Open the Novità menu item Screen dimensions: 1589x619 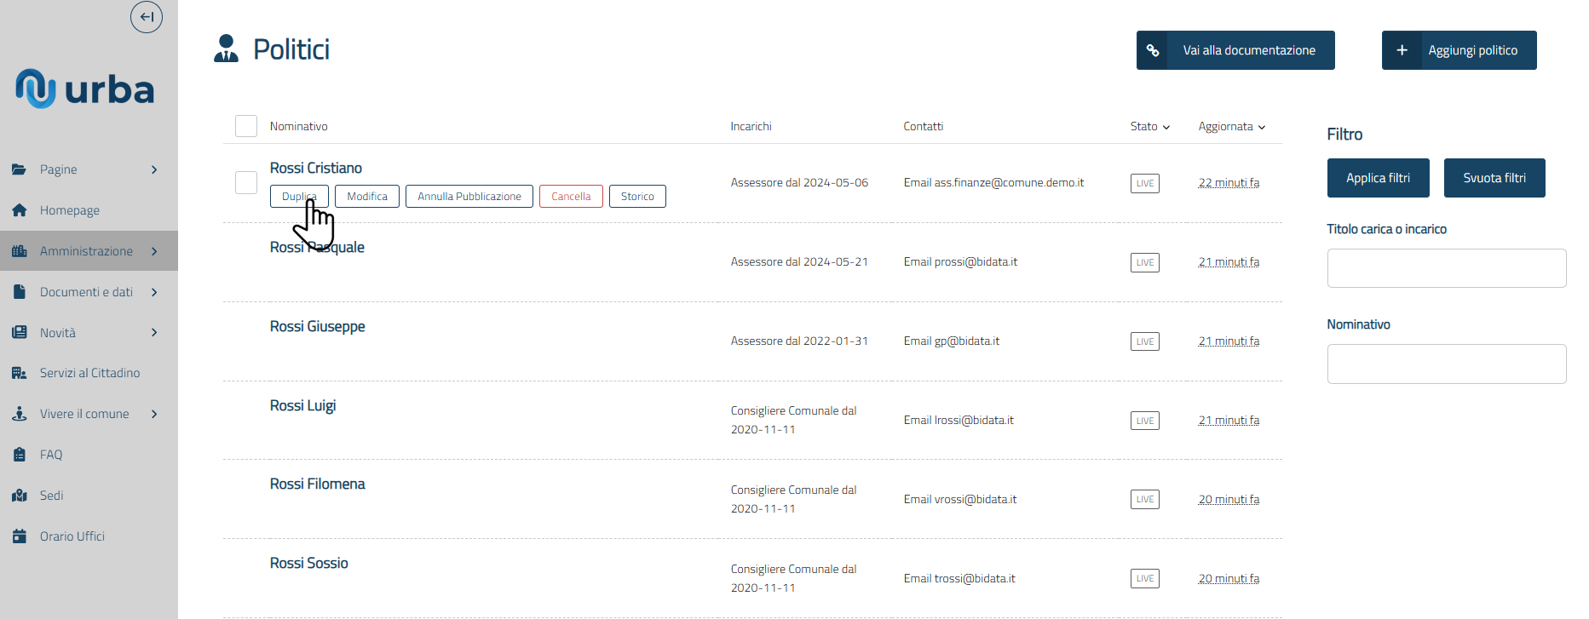[x=58, y=333]
